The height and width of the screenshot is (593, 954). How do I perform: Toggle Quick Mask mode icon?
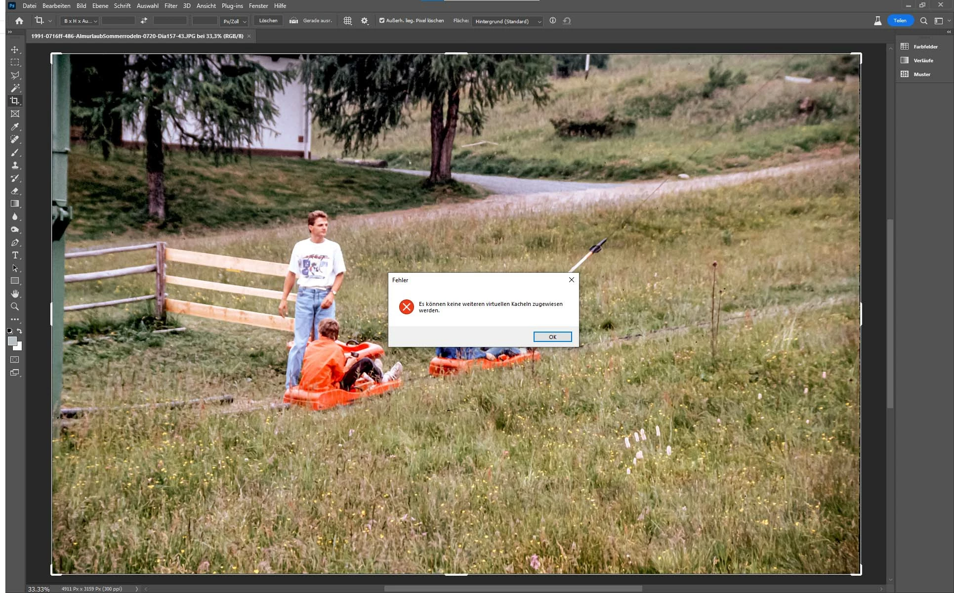[15, 360]
